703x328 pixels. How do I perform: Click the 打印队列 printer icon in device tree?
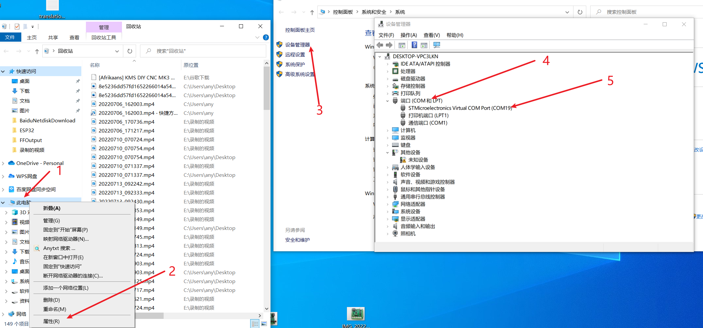tap(395, 93)
